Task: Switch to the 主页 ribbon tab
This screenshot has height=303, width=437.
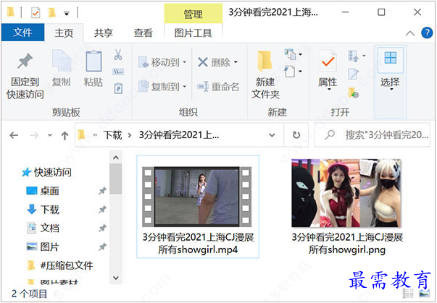Action: tap(64, 33)
